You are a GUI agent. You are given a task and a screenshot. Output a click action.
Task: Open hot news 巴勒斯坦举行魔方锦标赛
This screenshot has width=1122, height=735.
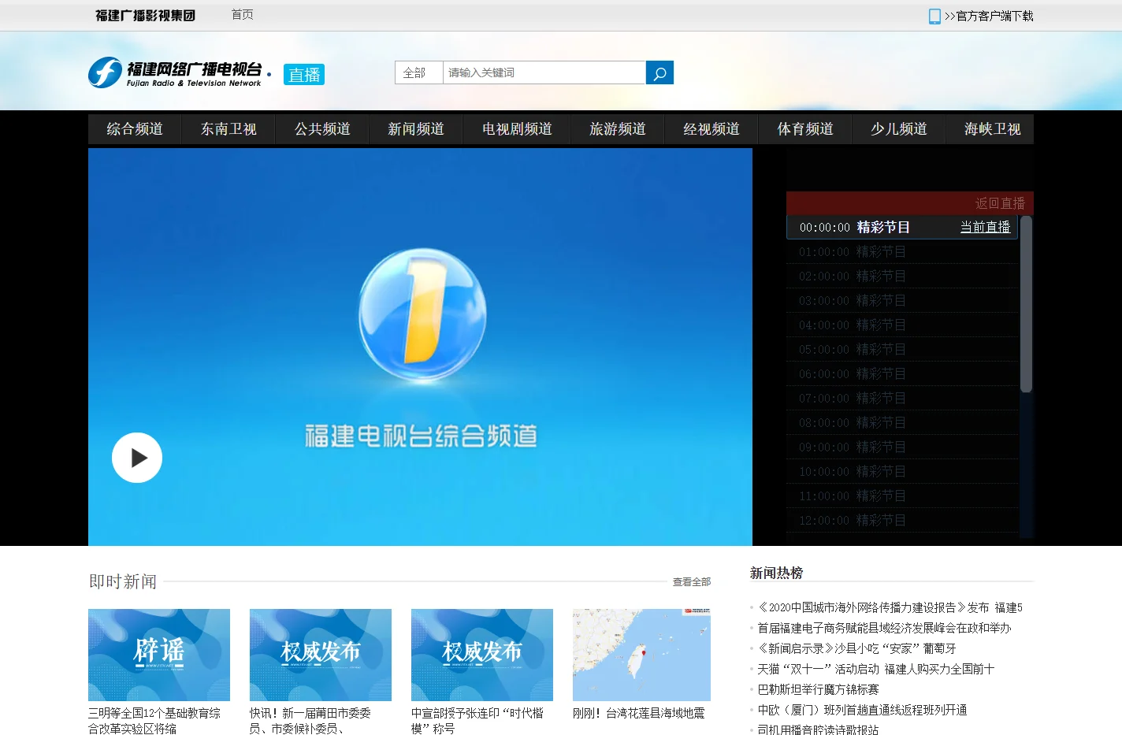(x=818, y=689)
